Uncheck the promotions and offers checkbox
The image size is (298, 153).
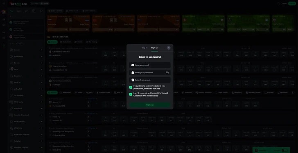[x=131, y=87]
